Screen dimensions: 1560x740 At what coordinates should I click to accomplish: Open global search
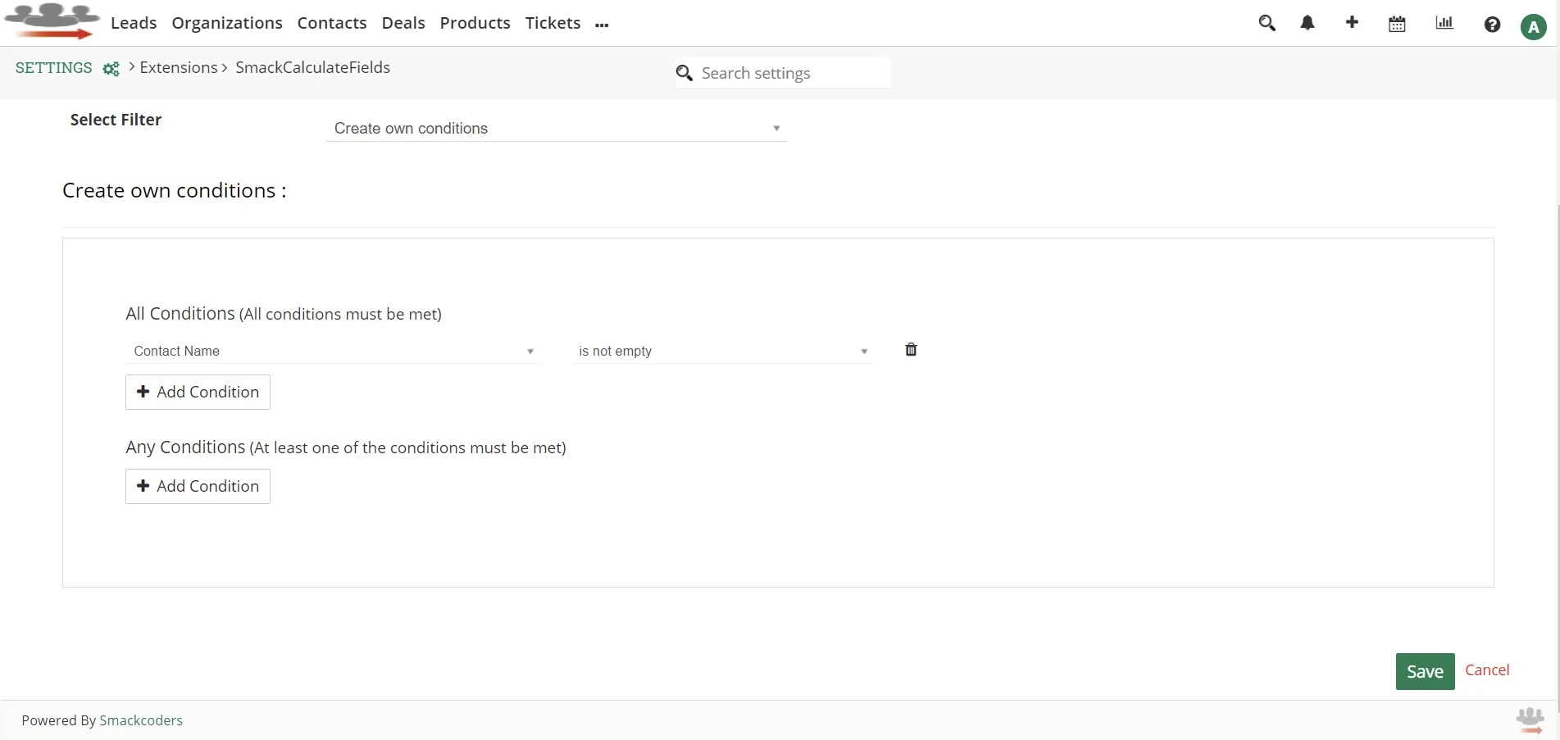tap(1267, 23)
